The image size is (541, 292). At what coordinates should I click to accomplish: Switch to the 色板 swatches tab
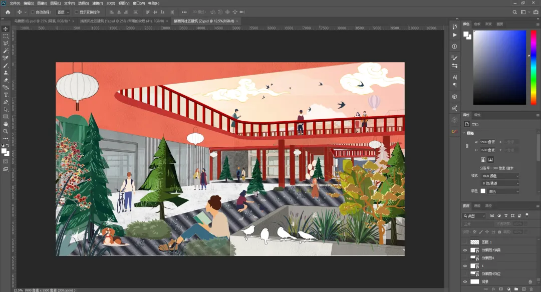[x=477, y=24]
